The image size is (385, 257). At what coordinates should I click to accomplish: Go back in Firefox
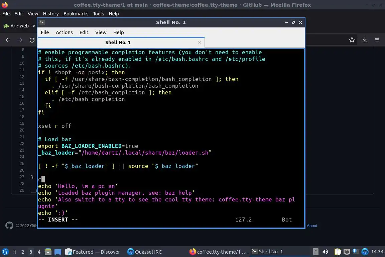click(x=8, y=40)
